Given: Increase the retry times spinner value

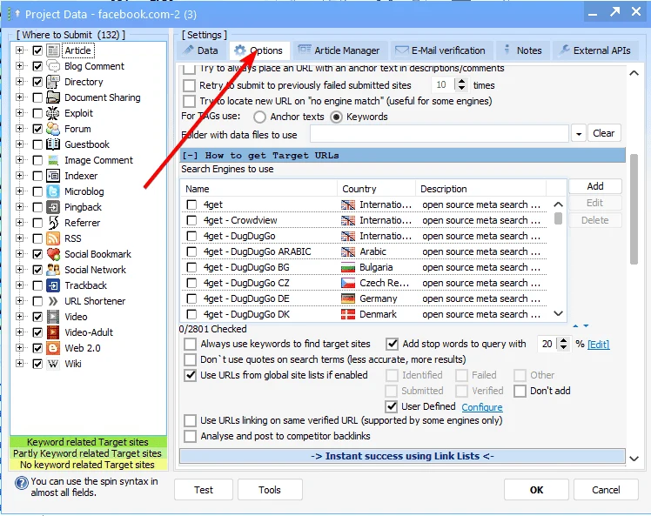Looking at the screenshot, I should tap(461, 82).
